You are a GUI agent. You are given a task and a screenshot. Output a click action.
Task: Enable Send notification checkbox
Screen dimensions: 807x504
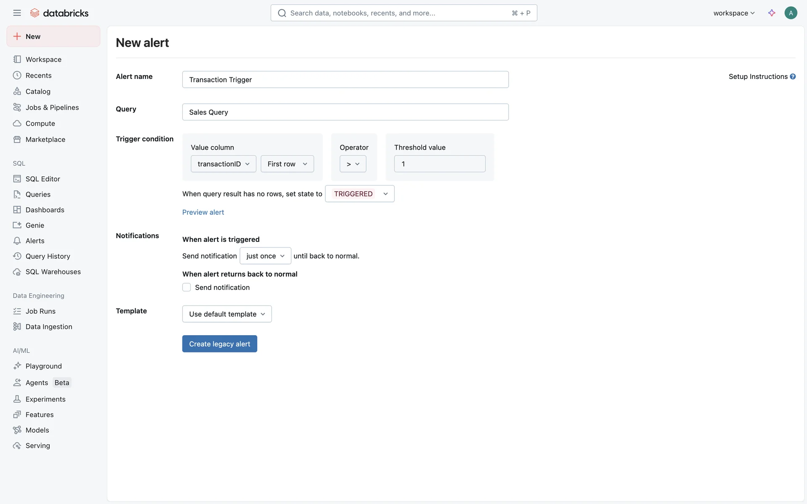click(x=187, y=287)
